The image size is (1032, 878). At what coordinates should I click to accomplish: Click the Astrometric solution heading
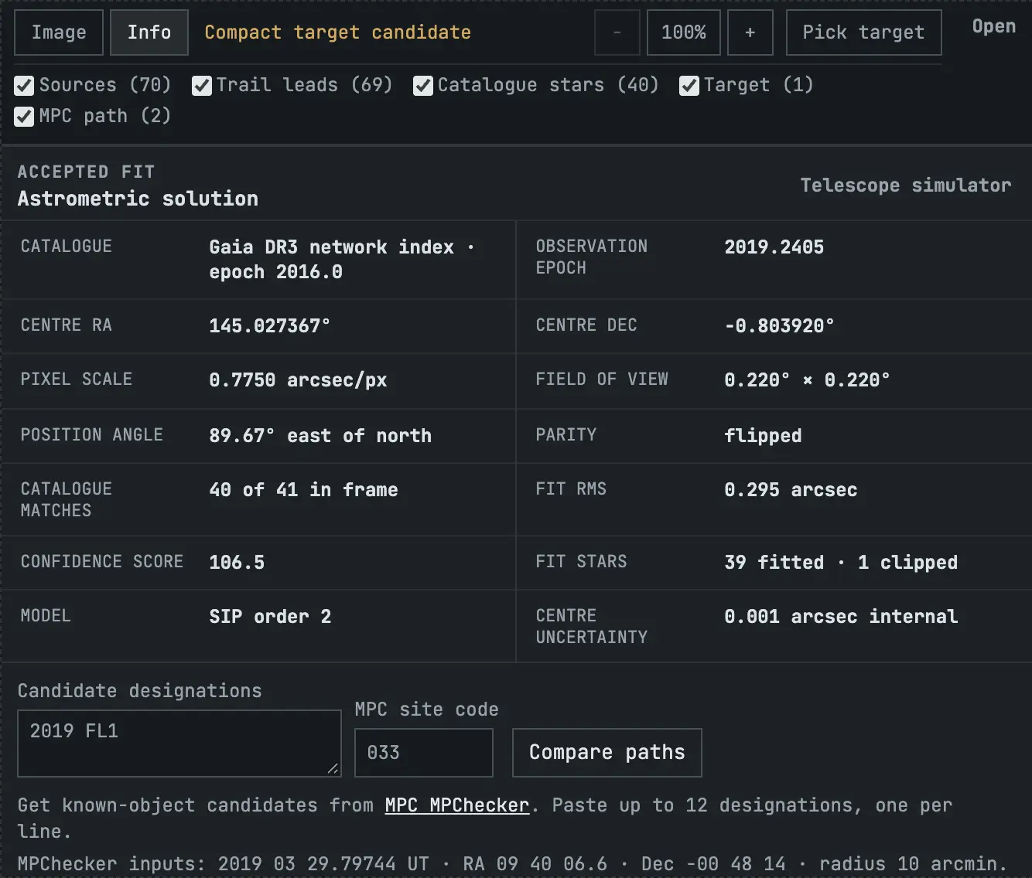tap(138, 199)
